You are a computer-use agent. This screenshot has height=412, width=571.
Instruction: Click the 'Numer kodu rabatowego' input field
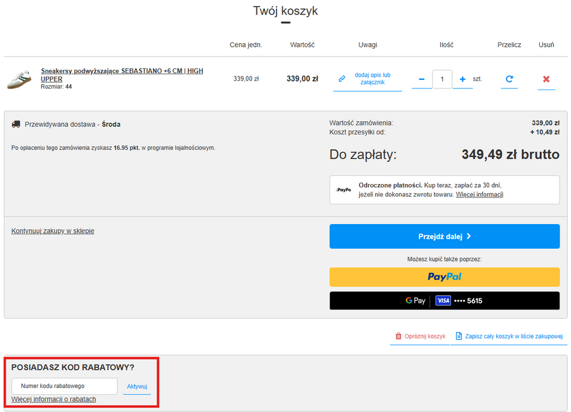64,386
